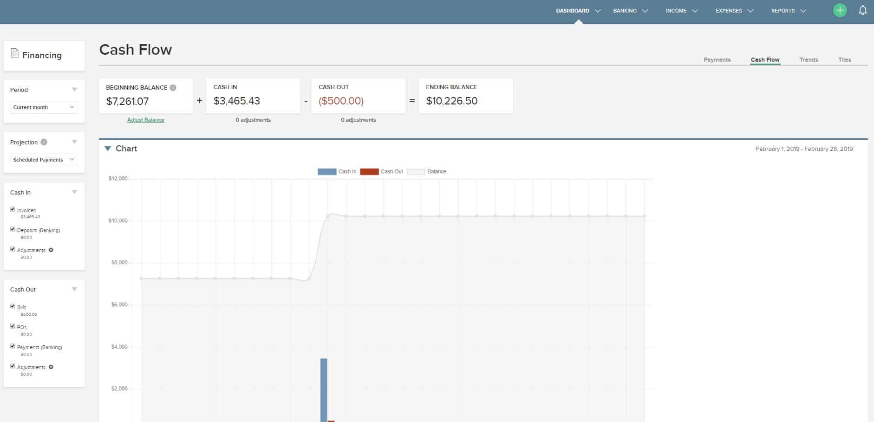The height and width of the screenshot is (422, 874).
Task: Click the February 1, 2019 date range text
Action: tap(804, 149)
